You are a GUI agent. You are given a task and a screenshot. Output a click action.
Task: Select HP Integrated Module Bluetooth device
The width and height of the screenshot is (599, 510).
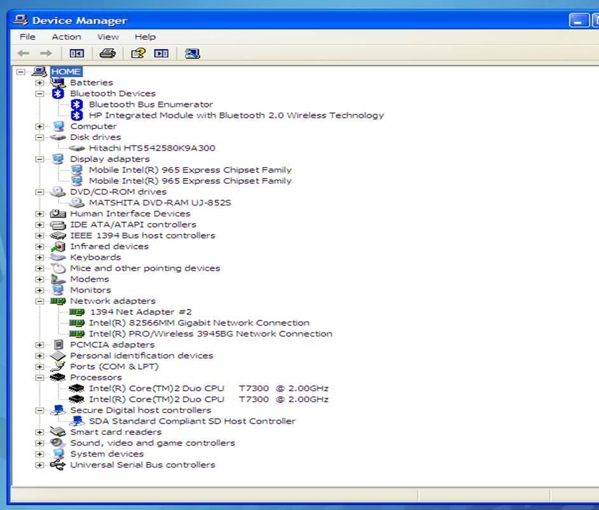tap(236, 116)
